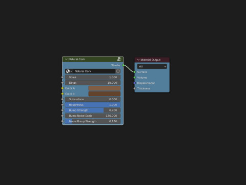Click the Bump Strength input socket
Viewport: 246px width, 185px height.
[x=63, y=110]
